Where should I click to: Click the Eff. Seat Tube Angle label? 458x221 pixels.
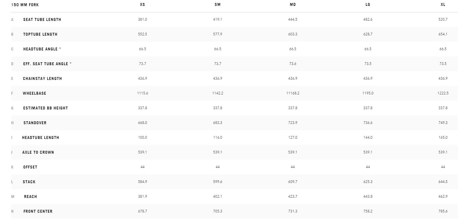(47, 64)
